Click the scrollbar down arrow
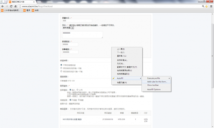The width and height of the screenshot is (214, 128). tap(212, 127)
